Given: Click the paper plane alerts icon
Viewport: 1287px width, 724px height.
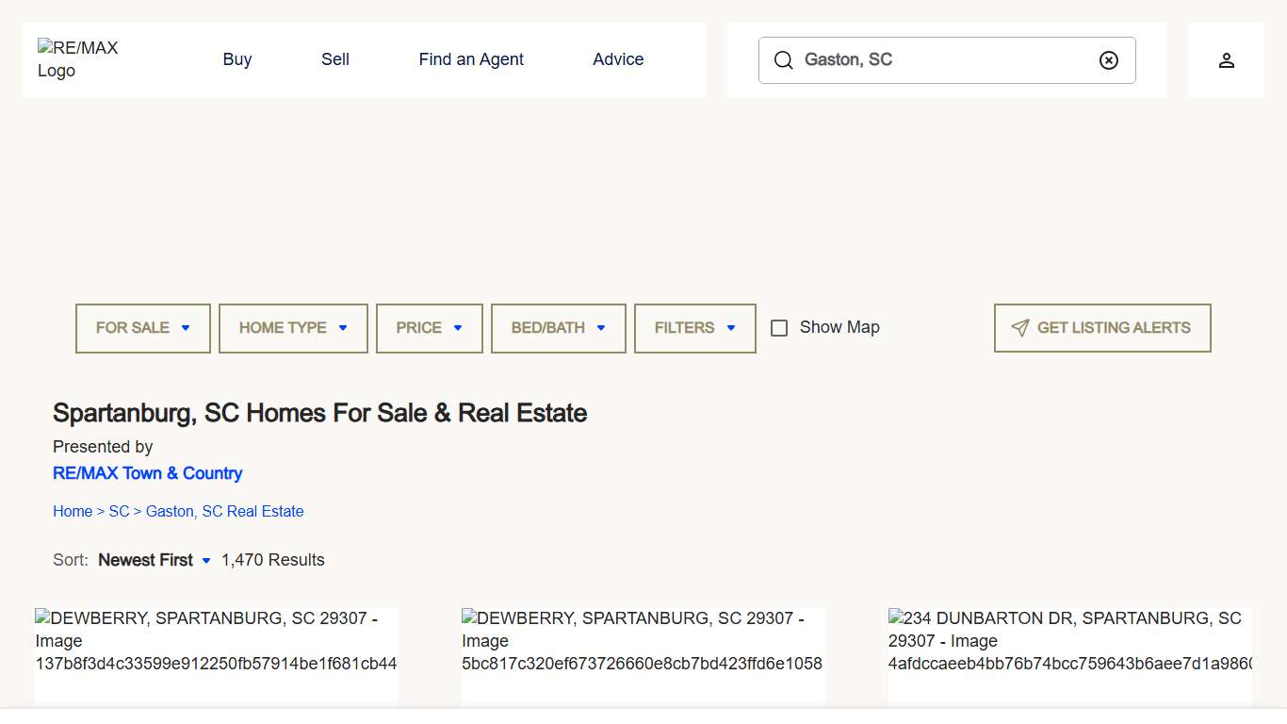Looking at the screenshot, I should point(1019,328).
